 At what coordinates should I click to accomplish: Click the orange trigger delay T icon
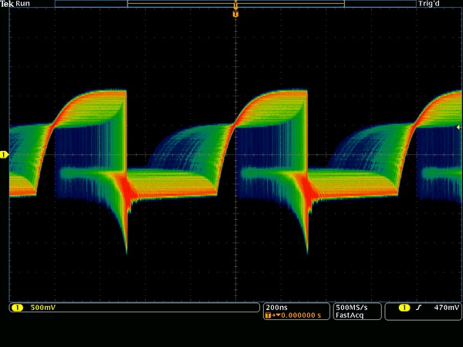(x=268, y=315)
